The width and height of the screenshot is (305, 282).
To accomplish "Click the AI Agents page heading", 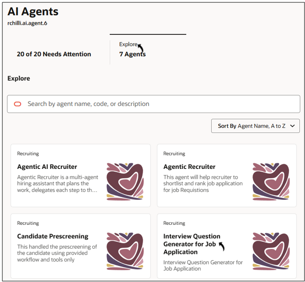I will pyautogui.click(x=33, y=12).
